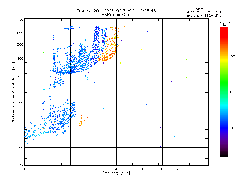
Task: Click x-axis tick label 1
Action: coord(24,169)
